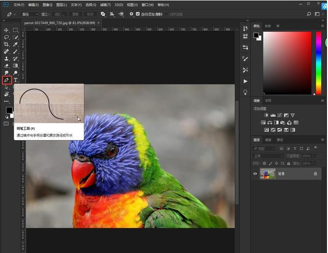
Task: Click the 文件(F) menu
Action: coord(18,5)
